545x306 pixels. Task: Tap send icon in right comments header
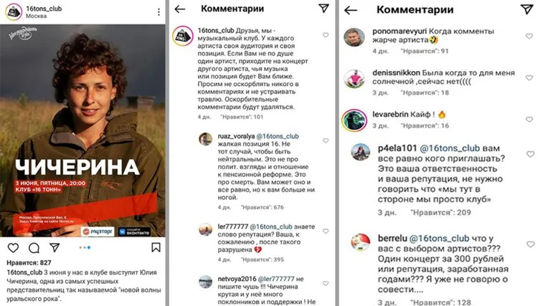coord(526,9)
